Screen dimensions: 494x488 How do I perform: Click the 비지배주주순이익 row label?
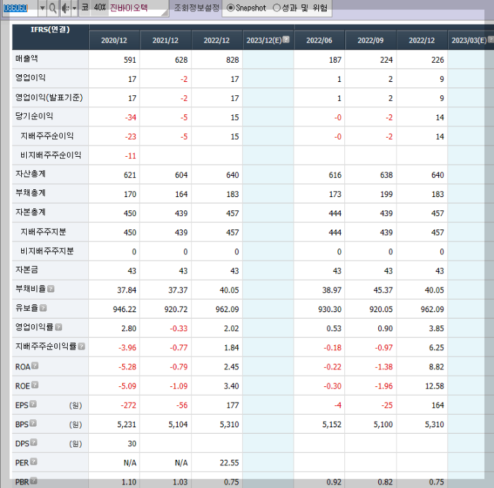coord(51,155)
